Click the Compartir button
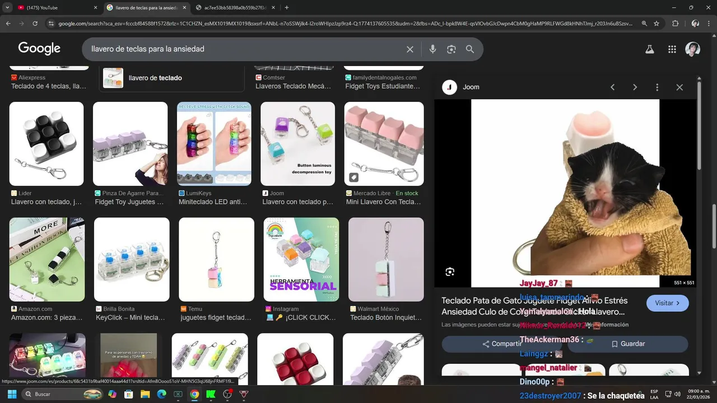The image size is (717, 403). (502, 344)
